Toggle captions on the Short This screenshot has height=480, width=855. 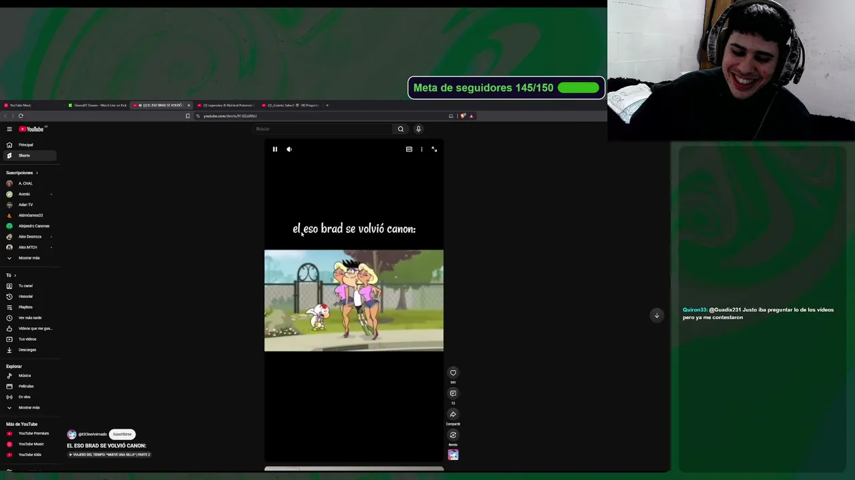coord(409,149)
